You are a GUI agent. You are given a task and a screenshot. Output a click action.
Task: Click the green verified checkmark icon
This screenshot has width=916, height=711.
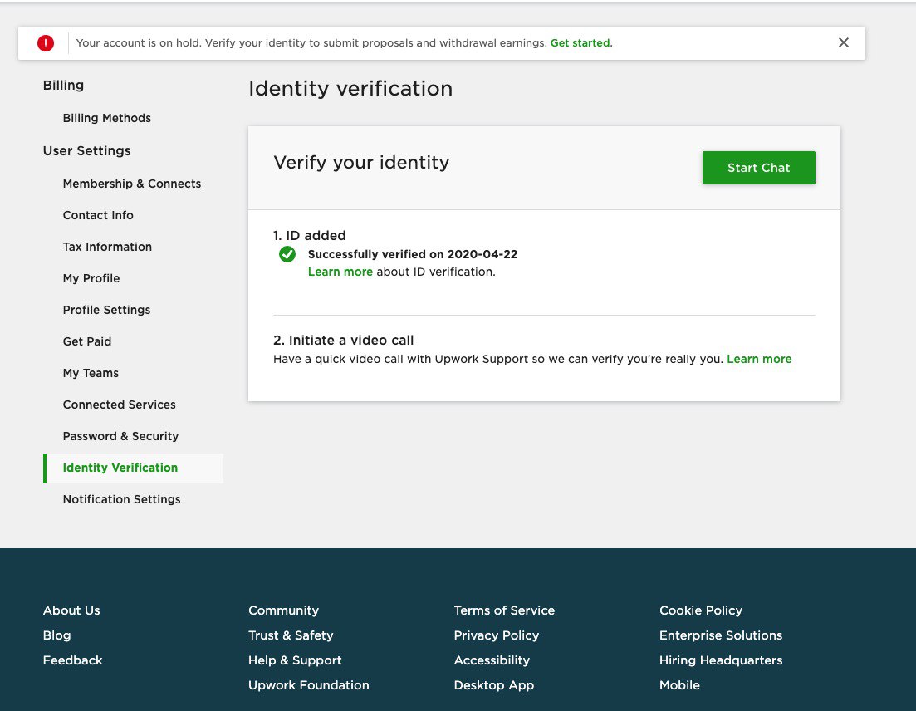tap(287, 255)
